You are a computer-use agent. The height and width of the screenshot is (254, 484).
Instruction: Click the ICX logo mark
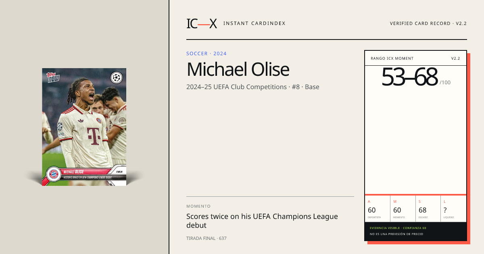[202, 23]
